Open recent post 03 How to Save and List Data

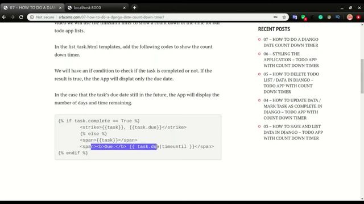pyautogui.click(x=293, y=132)
